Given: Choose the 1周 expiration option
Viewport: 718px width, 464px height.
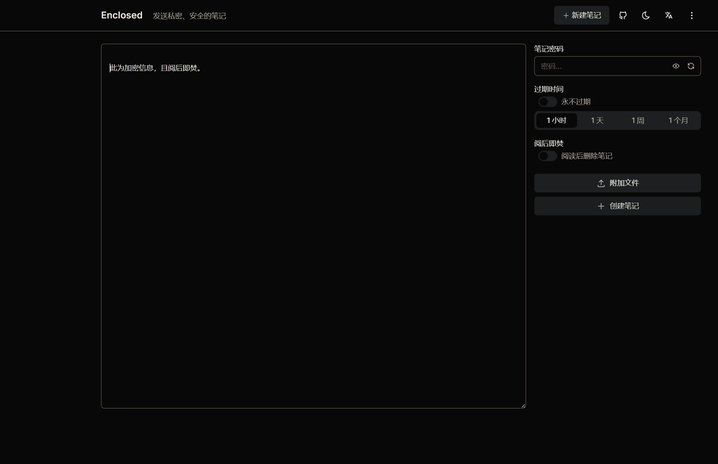Looking at the screenshot, I should point(638,121).
